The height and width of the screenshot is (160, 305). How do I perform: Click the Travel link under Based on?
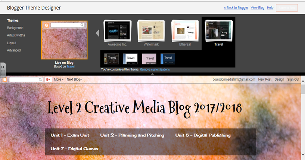[71, 66]
